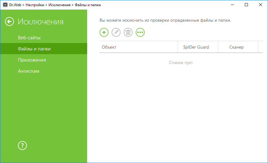Viewport: 268px width, 163px height.
Task: Open the three-dots more options icon
Action: pyautogui.click(x=140, y=32)
